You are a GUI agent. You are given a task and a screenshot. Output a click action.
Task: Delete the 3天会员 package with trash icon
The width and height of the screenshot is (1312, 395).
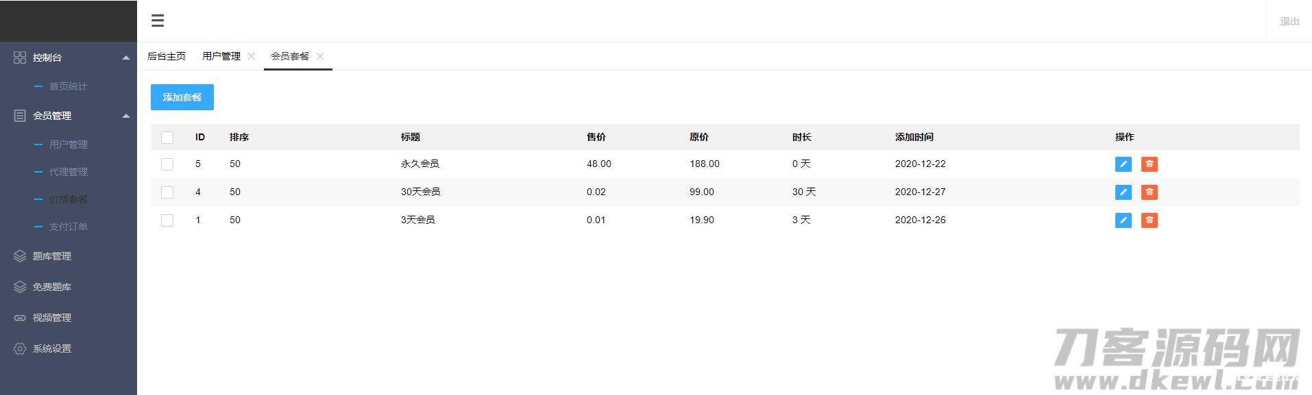[x=1149, y=220]
